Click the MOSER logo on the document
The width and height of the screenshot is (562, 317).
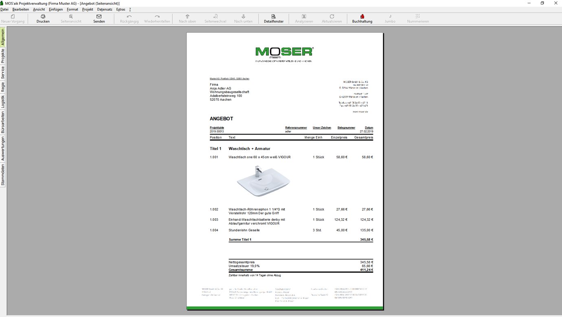[x=284, y=52]
